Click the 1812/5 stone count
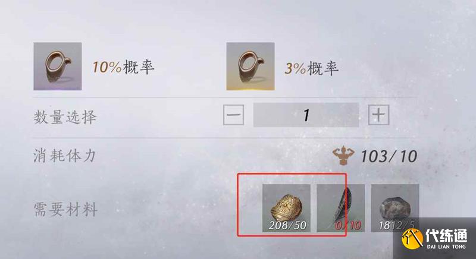 tap(396, 225)
